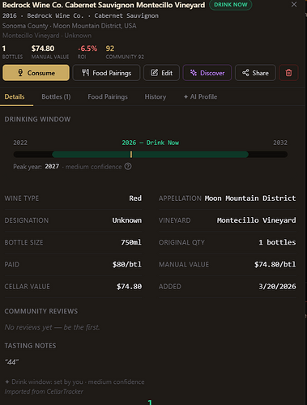Click the appellation Moon Mountain District
This screenshot has height=405, width=307.
tap(250, 198)
